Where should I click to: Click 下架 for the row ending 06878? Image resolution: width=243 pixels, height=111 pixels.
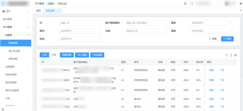coord(222,80)
